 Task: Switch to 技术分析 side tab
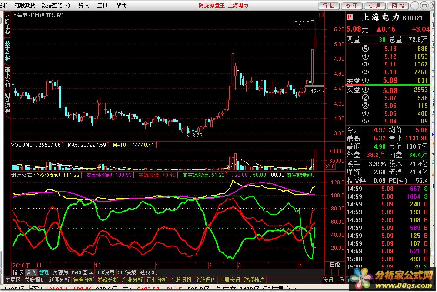[7, 51]
